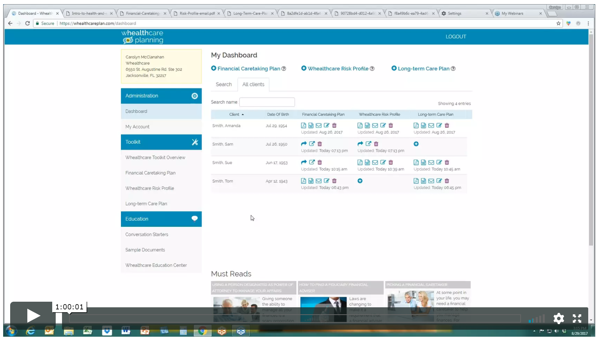
Task: Edit Sue Smith's Whealthcare Risk Profile
Action: 383,162
